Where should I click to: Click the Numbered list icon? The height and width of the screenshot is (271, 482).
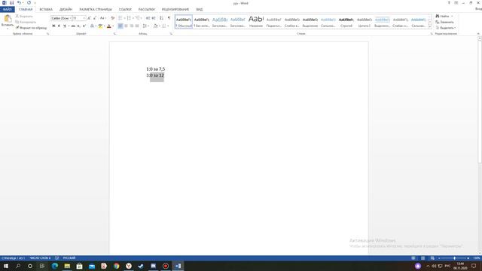point(129,18)
